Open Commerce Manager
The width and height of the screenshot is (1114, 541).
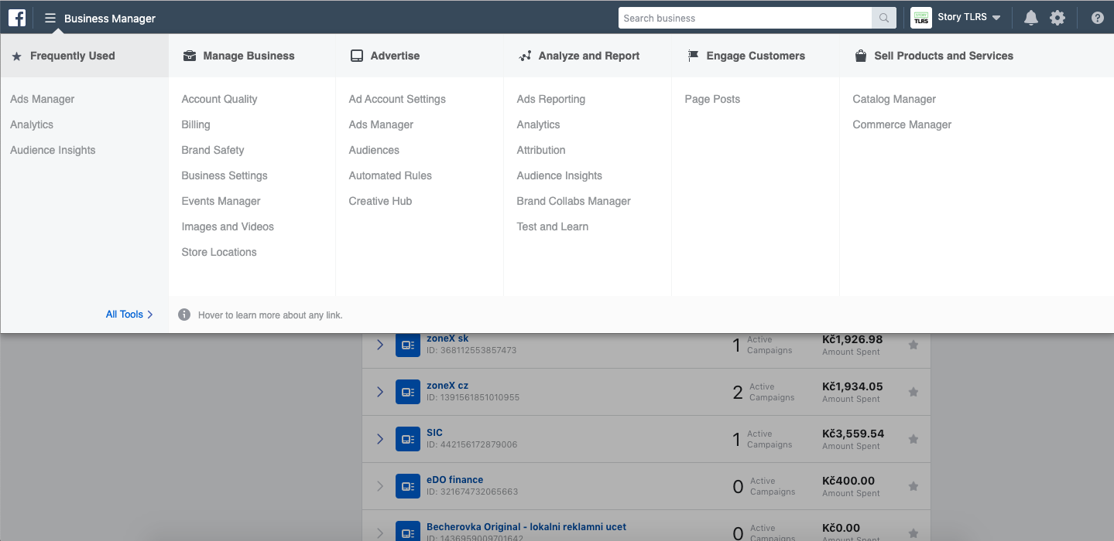[902, 124]
